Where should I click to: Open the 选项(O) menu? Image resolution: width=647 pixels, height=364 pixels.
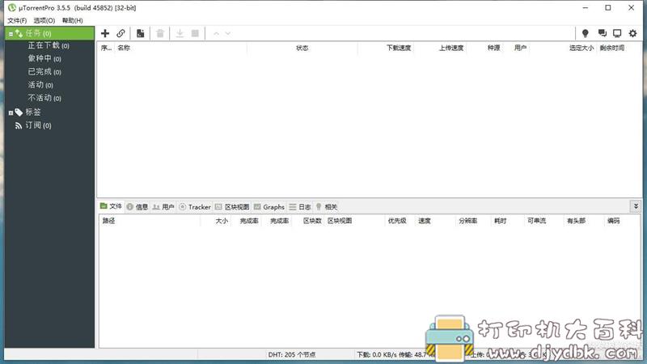point(44,20)
